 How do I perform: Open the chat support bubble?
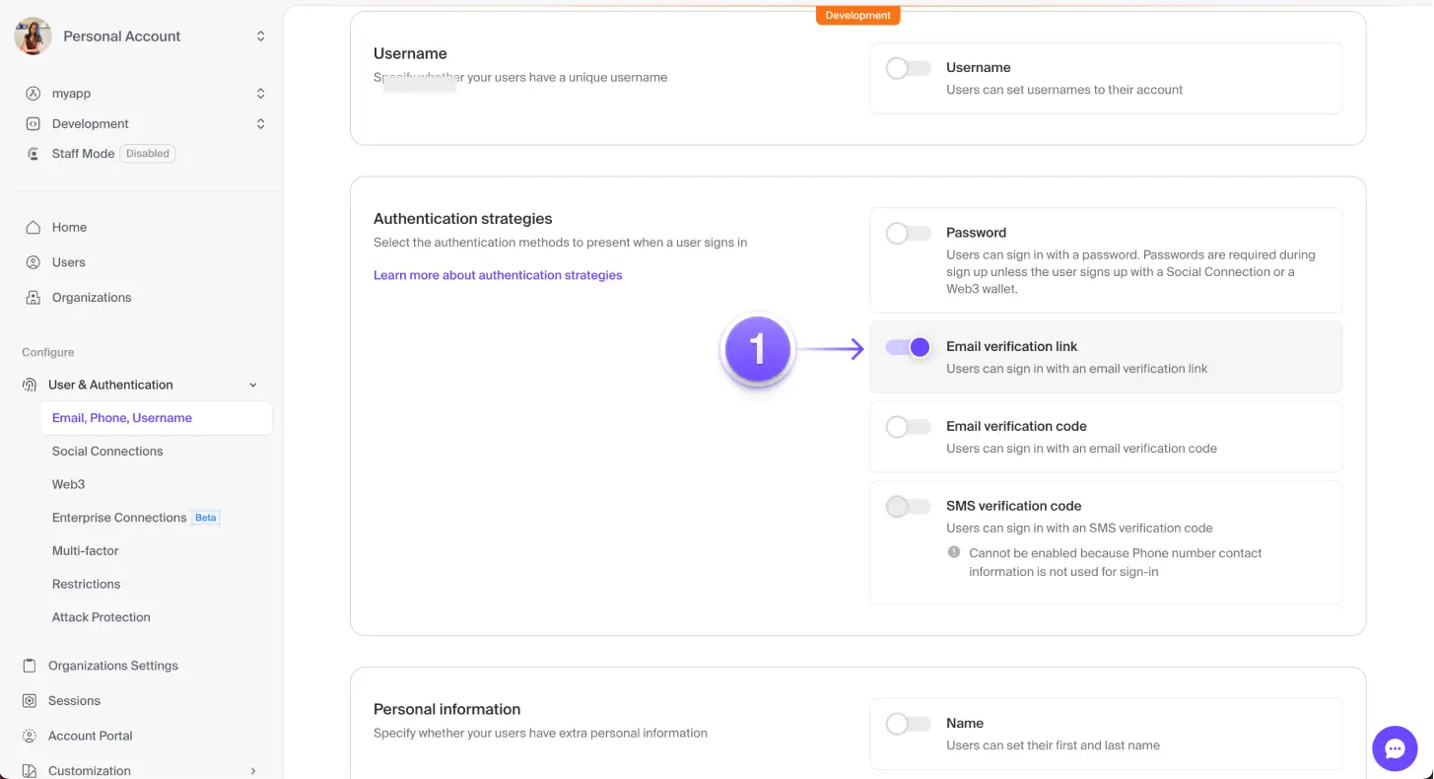[x=1395, y=748]
